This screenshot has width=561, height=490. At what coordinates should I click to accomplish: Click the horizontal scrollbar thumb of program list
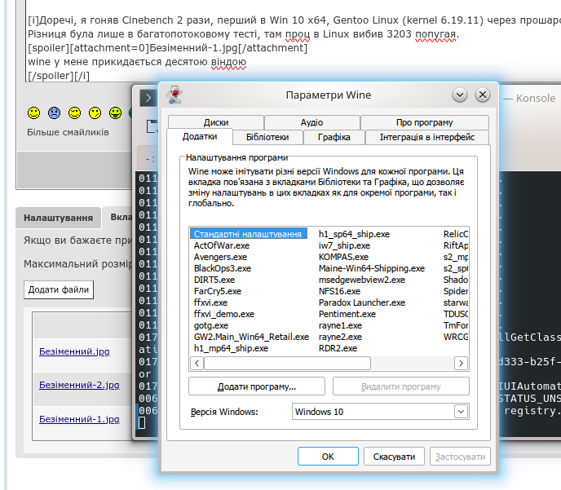pos(287,364)
